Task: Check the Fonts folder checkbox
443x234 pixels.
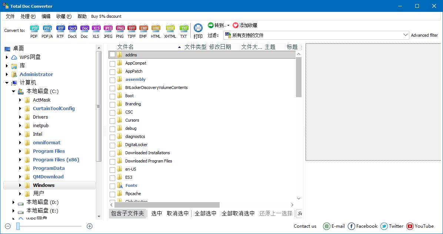Action: (x=113, y=186)
